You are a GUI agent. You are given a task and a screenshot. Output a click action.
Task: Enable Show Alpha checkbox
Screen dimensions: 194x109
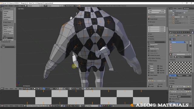pyautogui.click(x=170, y=78)
